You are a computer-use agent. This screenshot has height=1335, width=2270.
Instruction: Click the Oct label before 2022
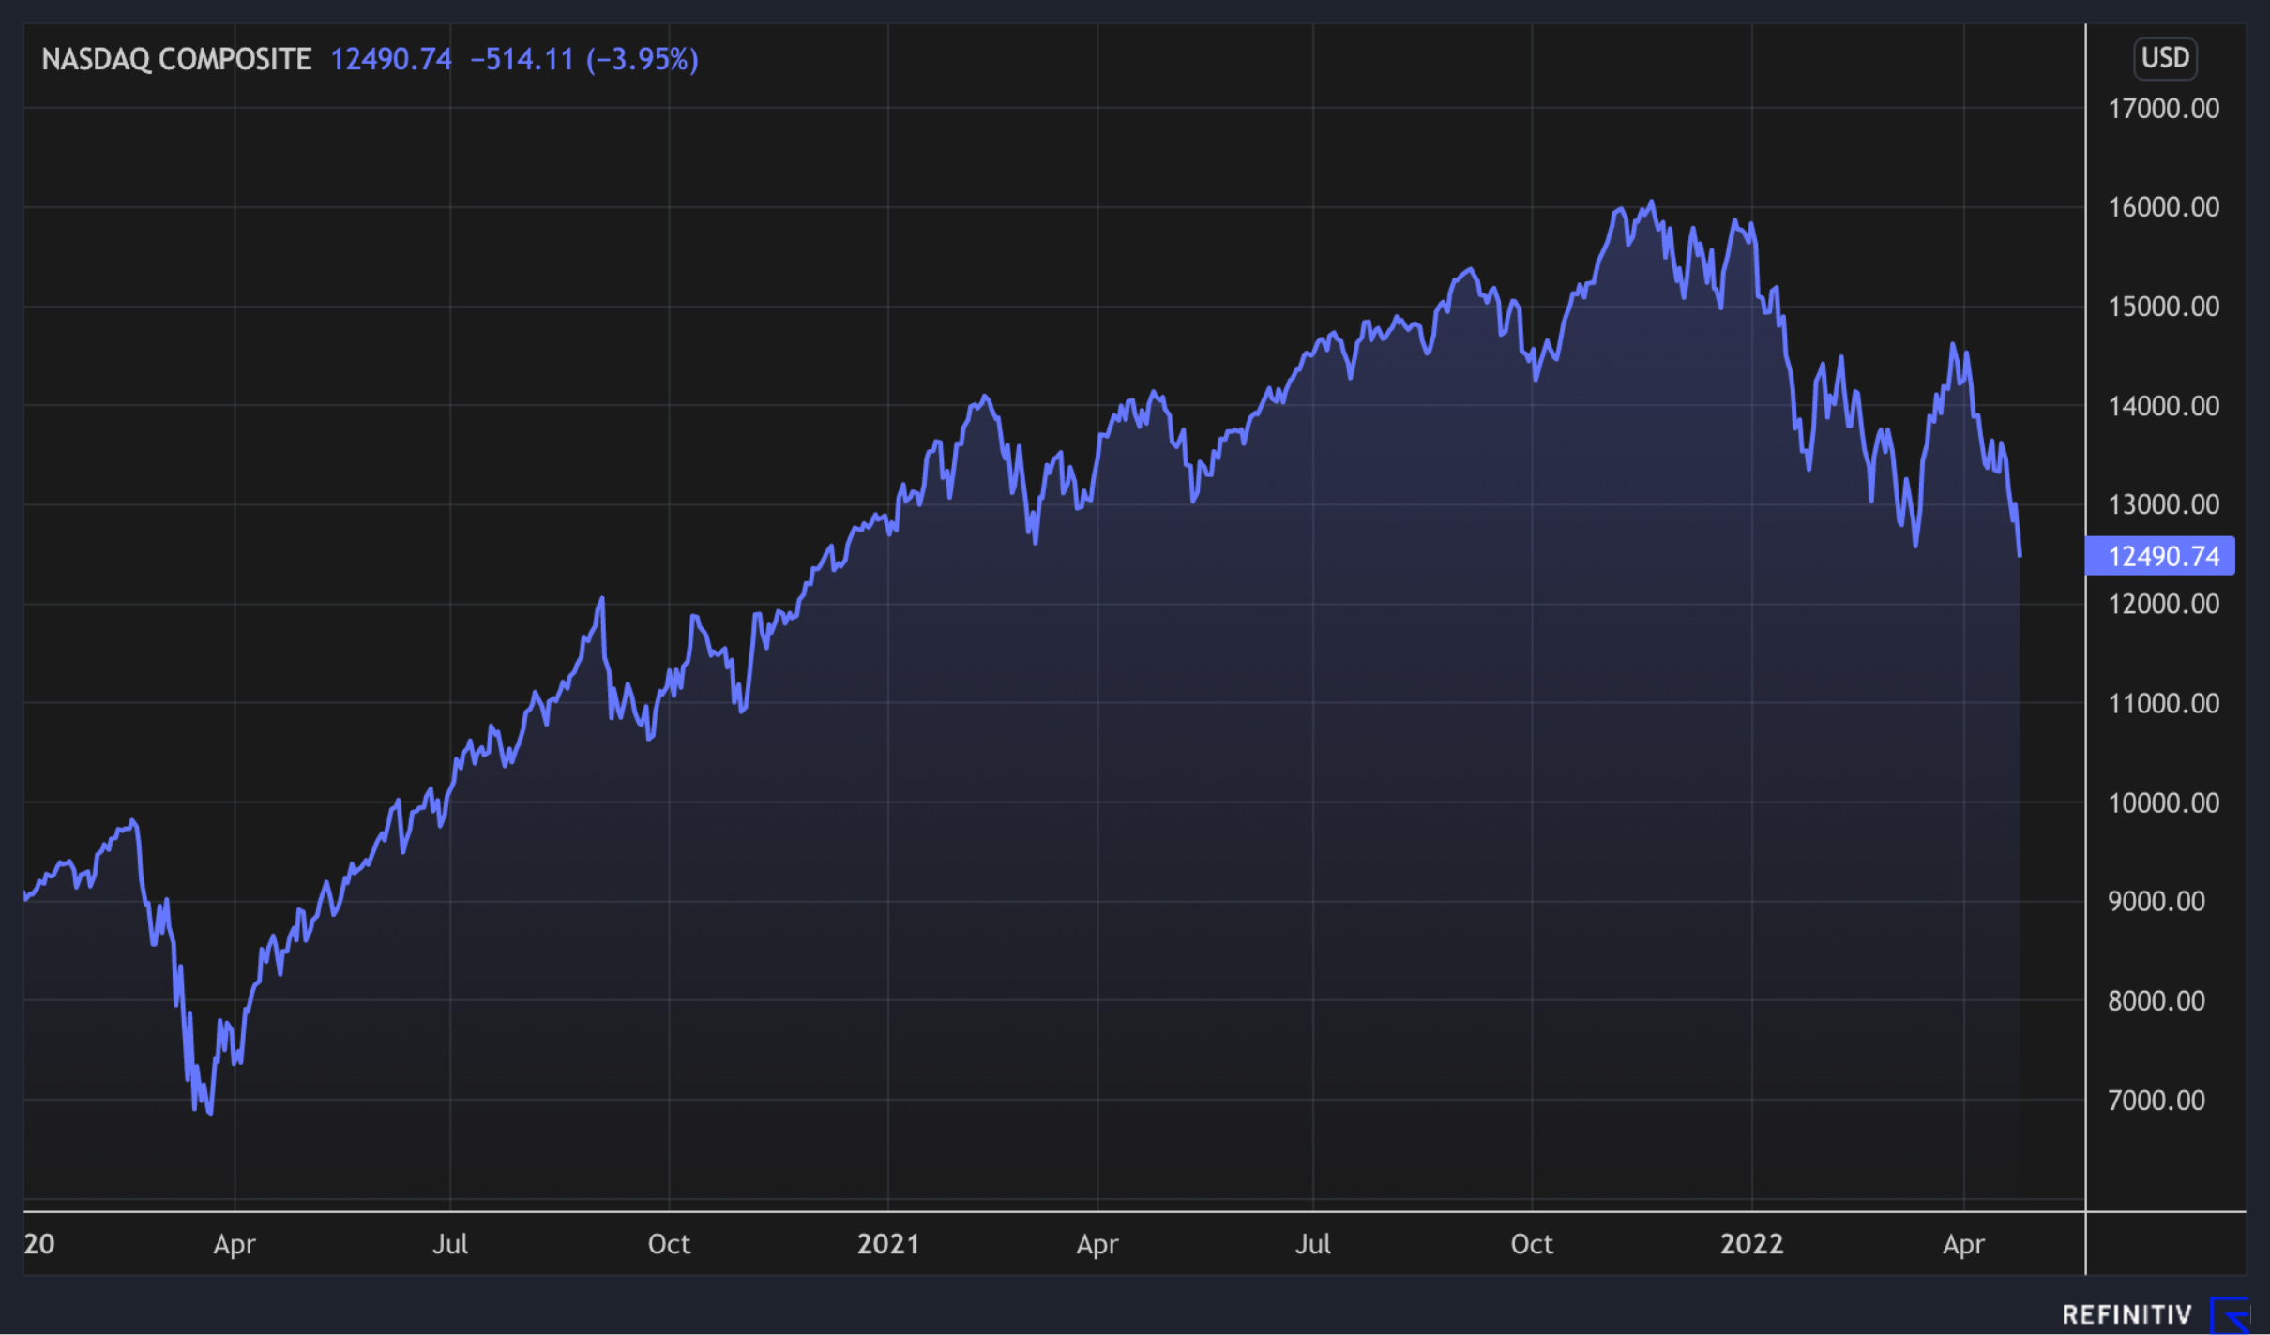[x=1532, y=1244]
